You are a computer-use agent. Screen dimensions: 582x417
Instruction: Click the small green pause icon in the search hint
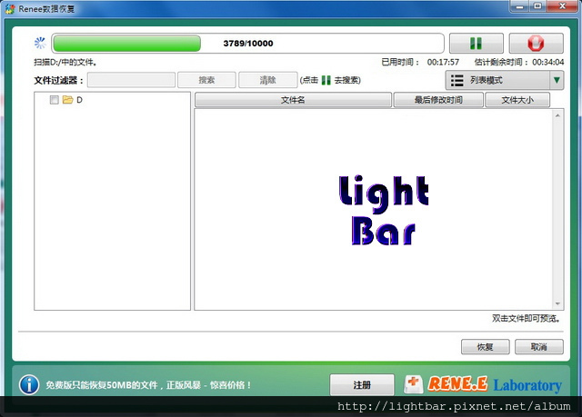326,80
